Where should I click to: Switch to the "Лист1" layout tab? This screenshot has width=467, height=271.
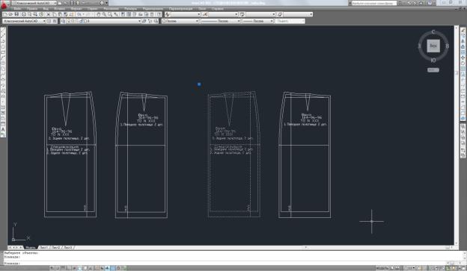pyautogui.click(x=43, y=248)
